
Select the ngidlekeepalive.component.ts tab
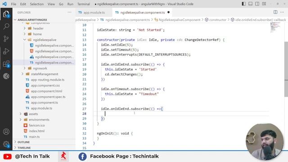pyautogui.click(x=142, y=13)
